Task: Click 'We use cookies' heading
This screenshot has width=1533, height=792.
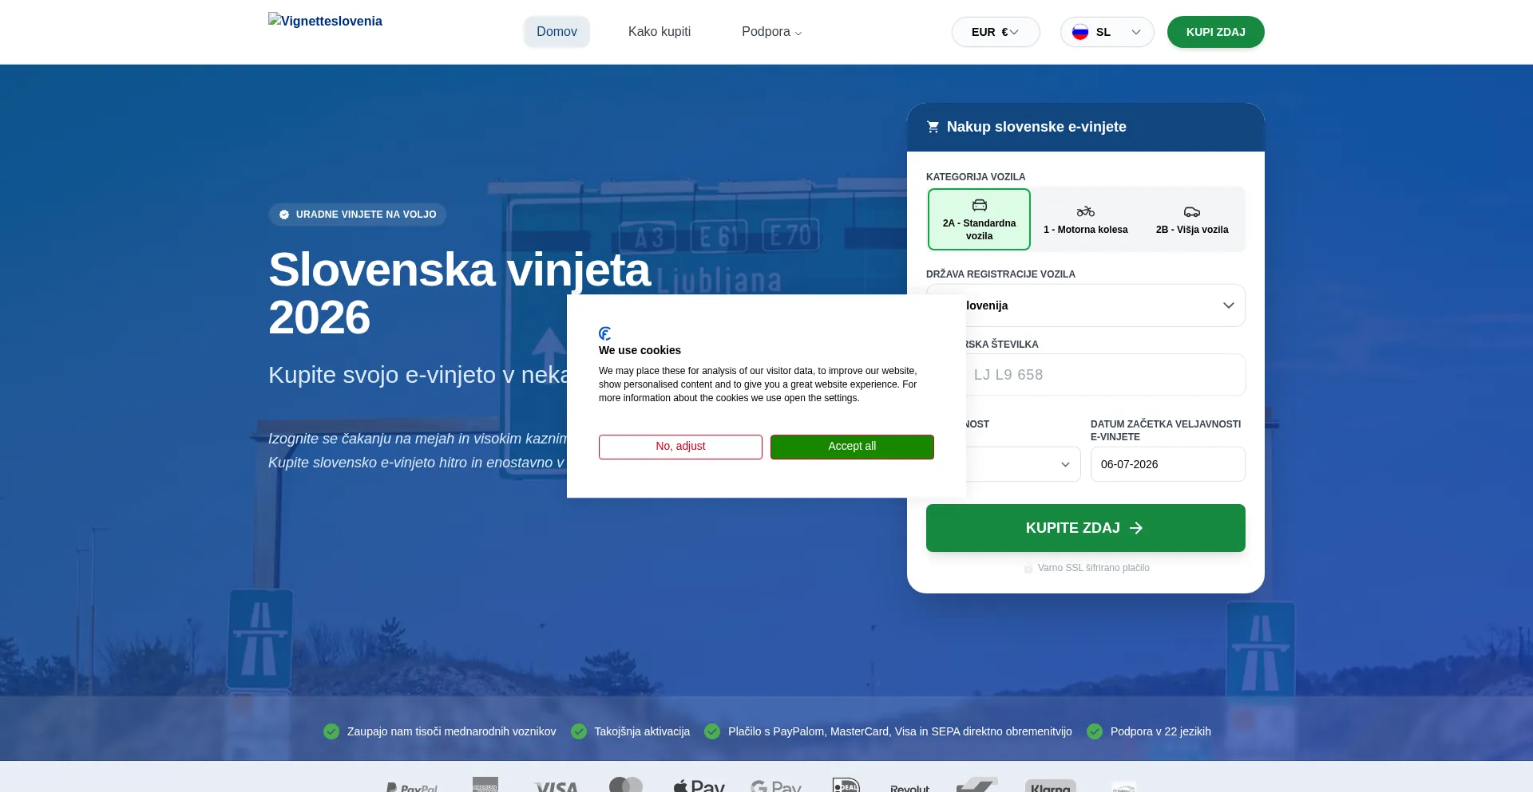Action: (640, 350)
